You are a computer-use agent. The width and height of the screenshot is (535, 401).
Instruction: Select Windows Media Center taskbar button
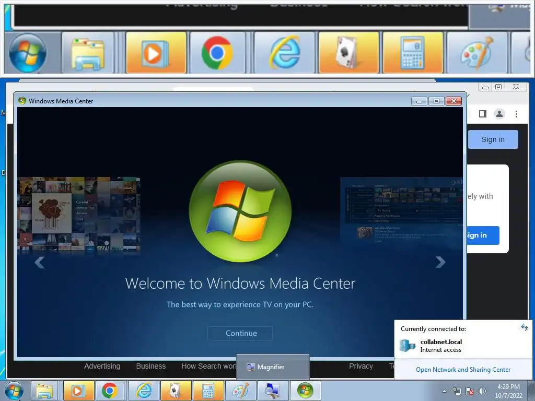pyautogui.click(x=305, y=391)
